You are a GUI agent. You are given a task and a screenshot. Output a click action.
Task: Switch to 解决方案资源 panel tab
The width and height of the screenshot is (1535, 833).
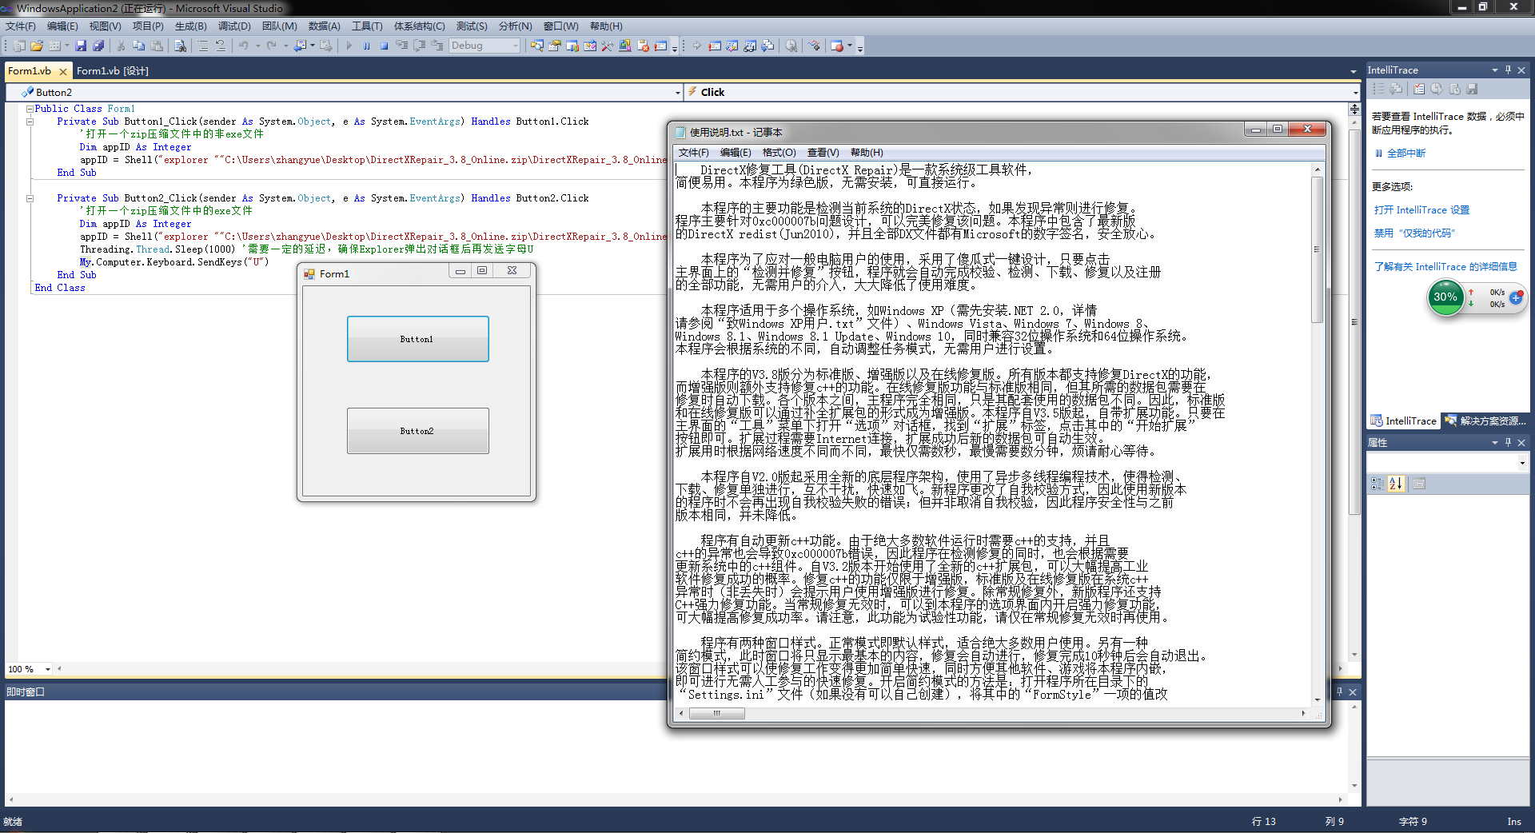coord(1487,420)
